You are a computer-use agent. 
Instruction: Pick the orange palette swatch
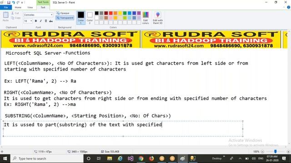click(115, 13)
